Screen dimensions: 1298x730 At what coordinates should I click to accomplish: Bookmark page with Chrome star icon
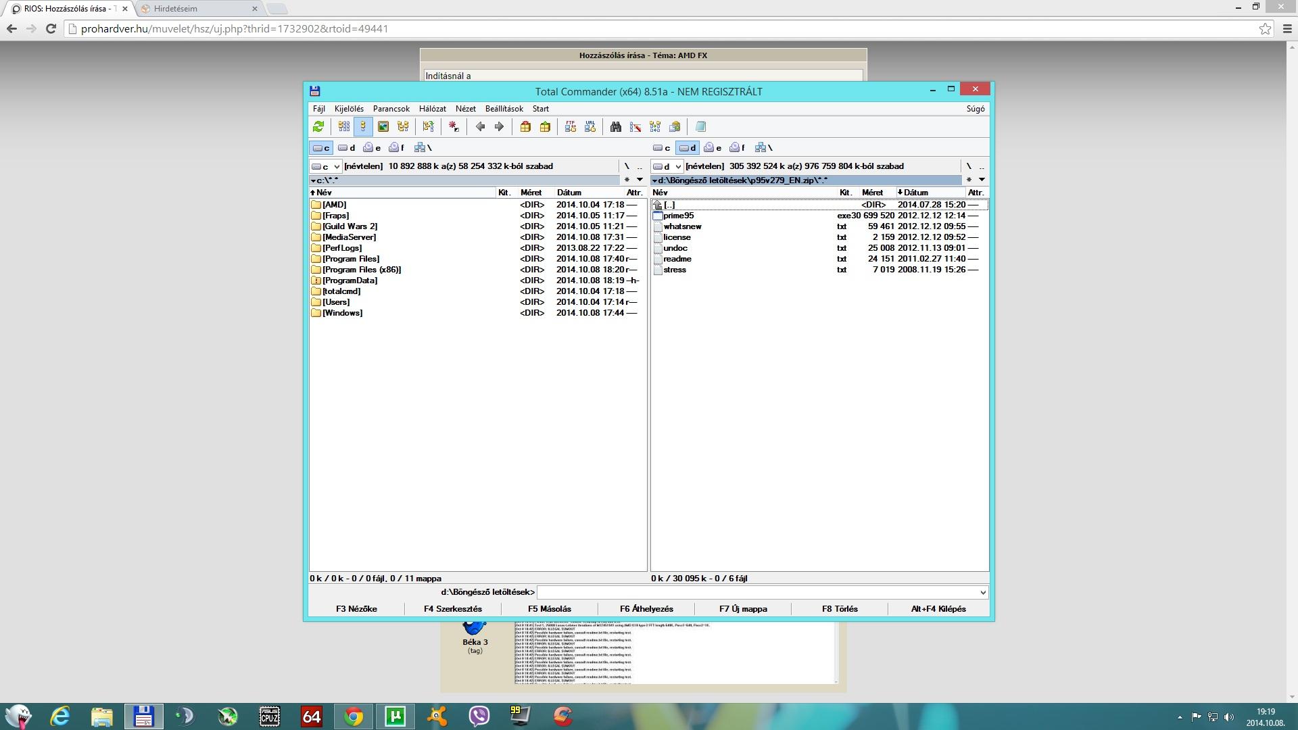(1265, 28)
